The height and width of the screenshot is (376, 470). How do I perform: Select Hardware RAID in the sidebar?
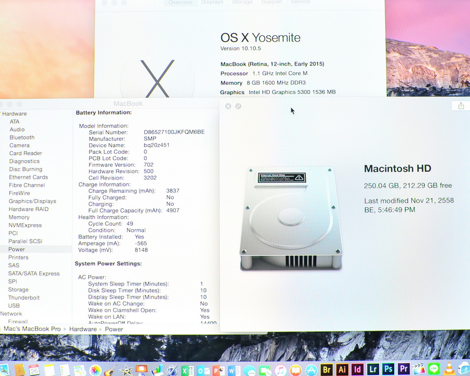28,209
